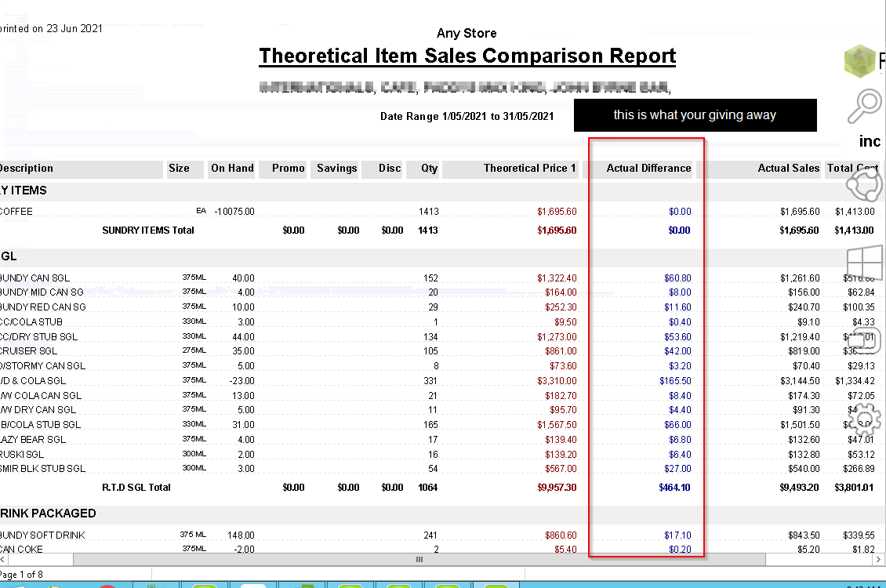
Task: Click the -10075.00 on hand value
Action: coord(234,212)
